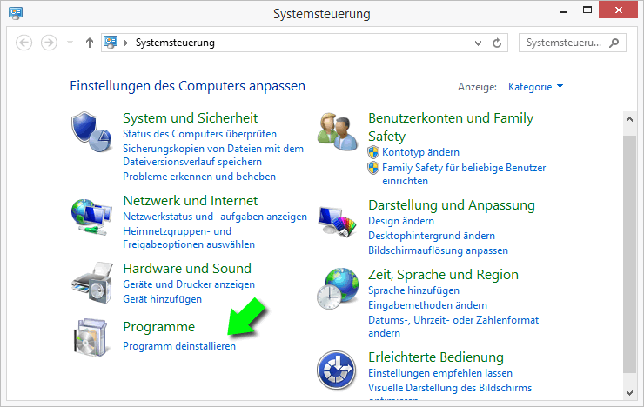Screen dimensions: 644x407
Task: Click the System und Sicherheit shield icon
Action: [x=91, y=131]
